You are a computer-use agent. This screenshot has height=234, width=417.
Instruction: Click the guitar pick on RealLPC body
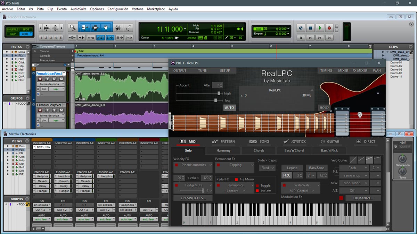click(360, 115)
